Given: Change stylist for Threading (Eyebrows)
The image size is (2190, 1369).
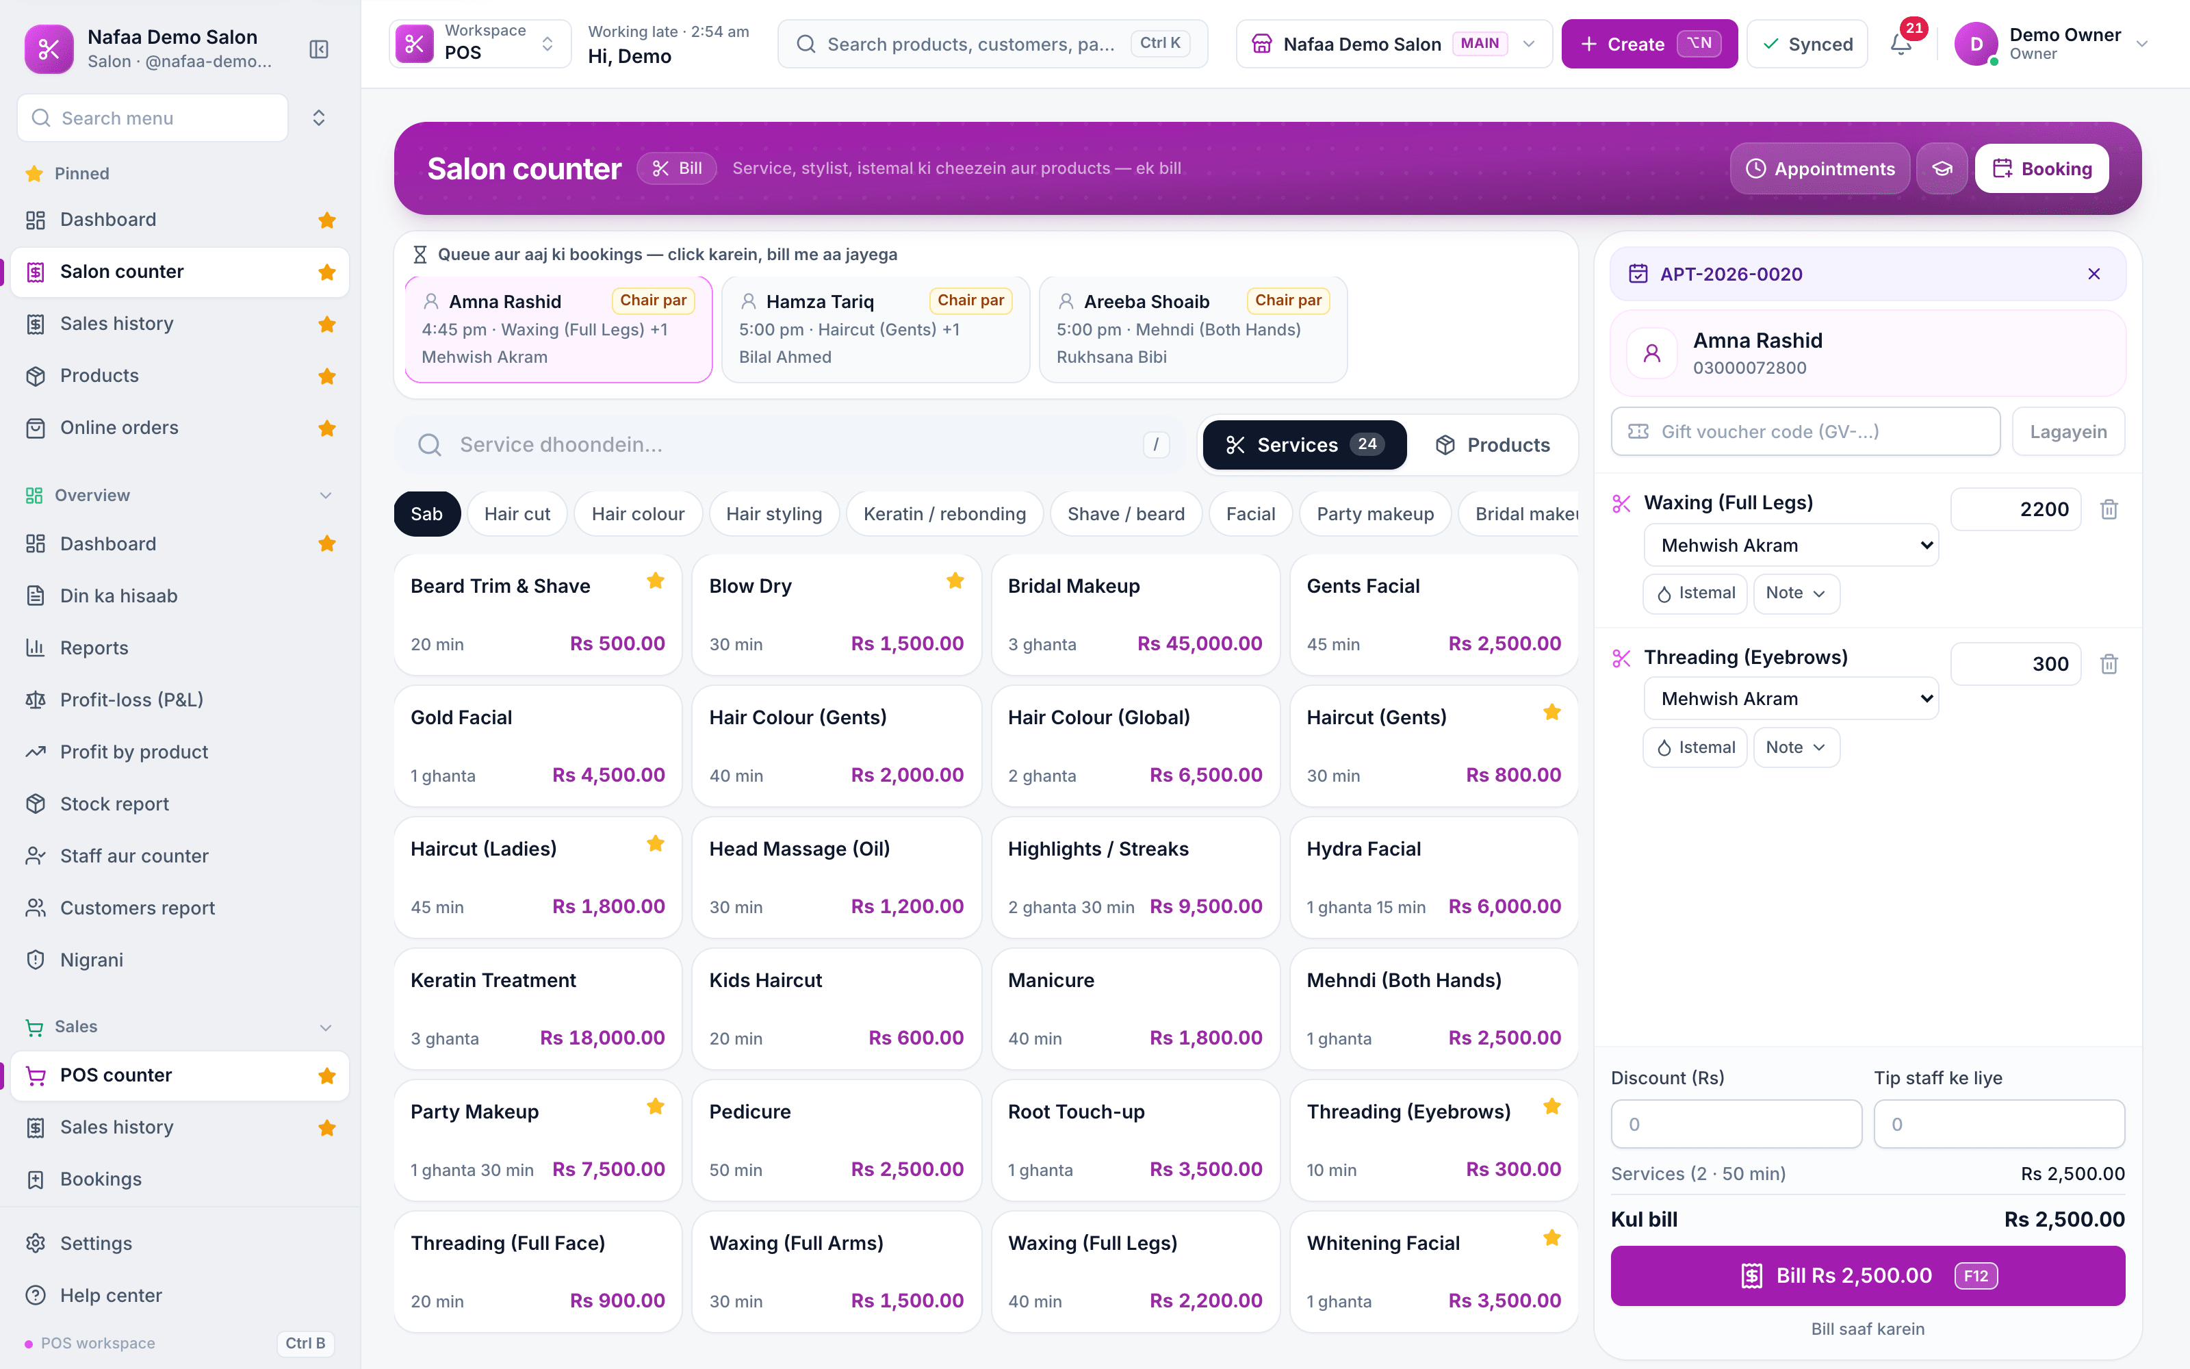Looking at the screenshot, I should [x=1791, y=699].
